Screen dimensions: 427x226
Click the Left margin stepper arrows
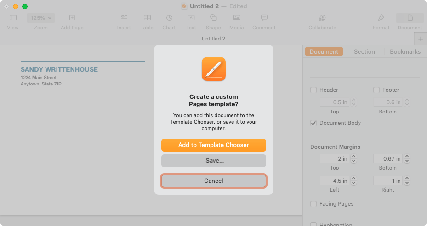(354, 181)
